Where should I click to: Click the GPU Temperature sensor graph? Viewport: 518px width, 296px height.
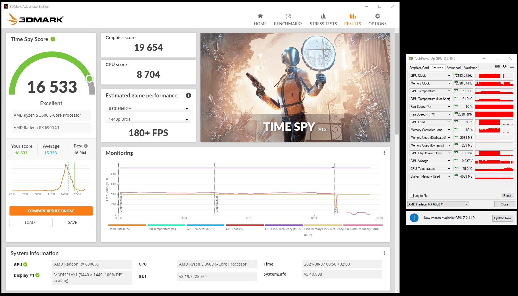(494, 91)
